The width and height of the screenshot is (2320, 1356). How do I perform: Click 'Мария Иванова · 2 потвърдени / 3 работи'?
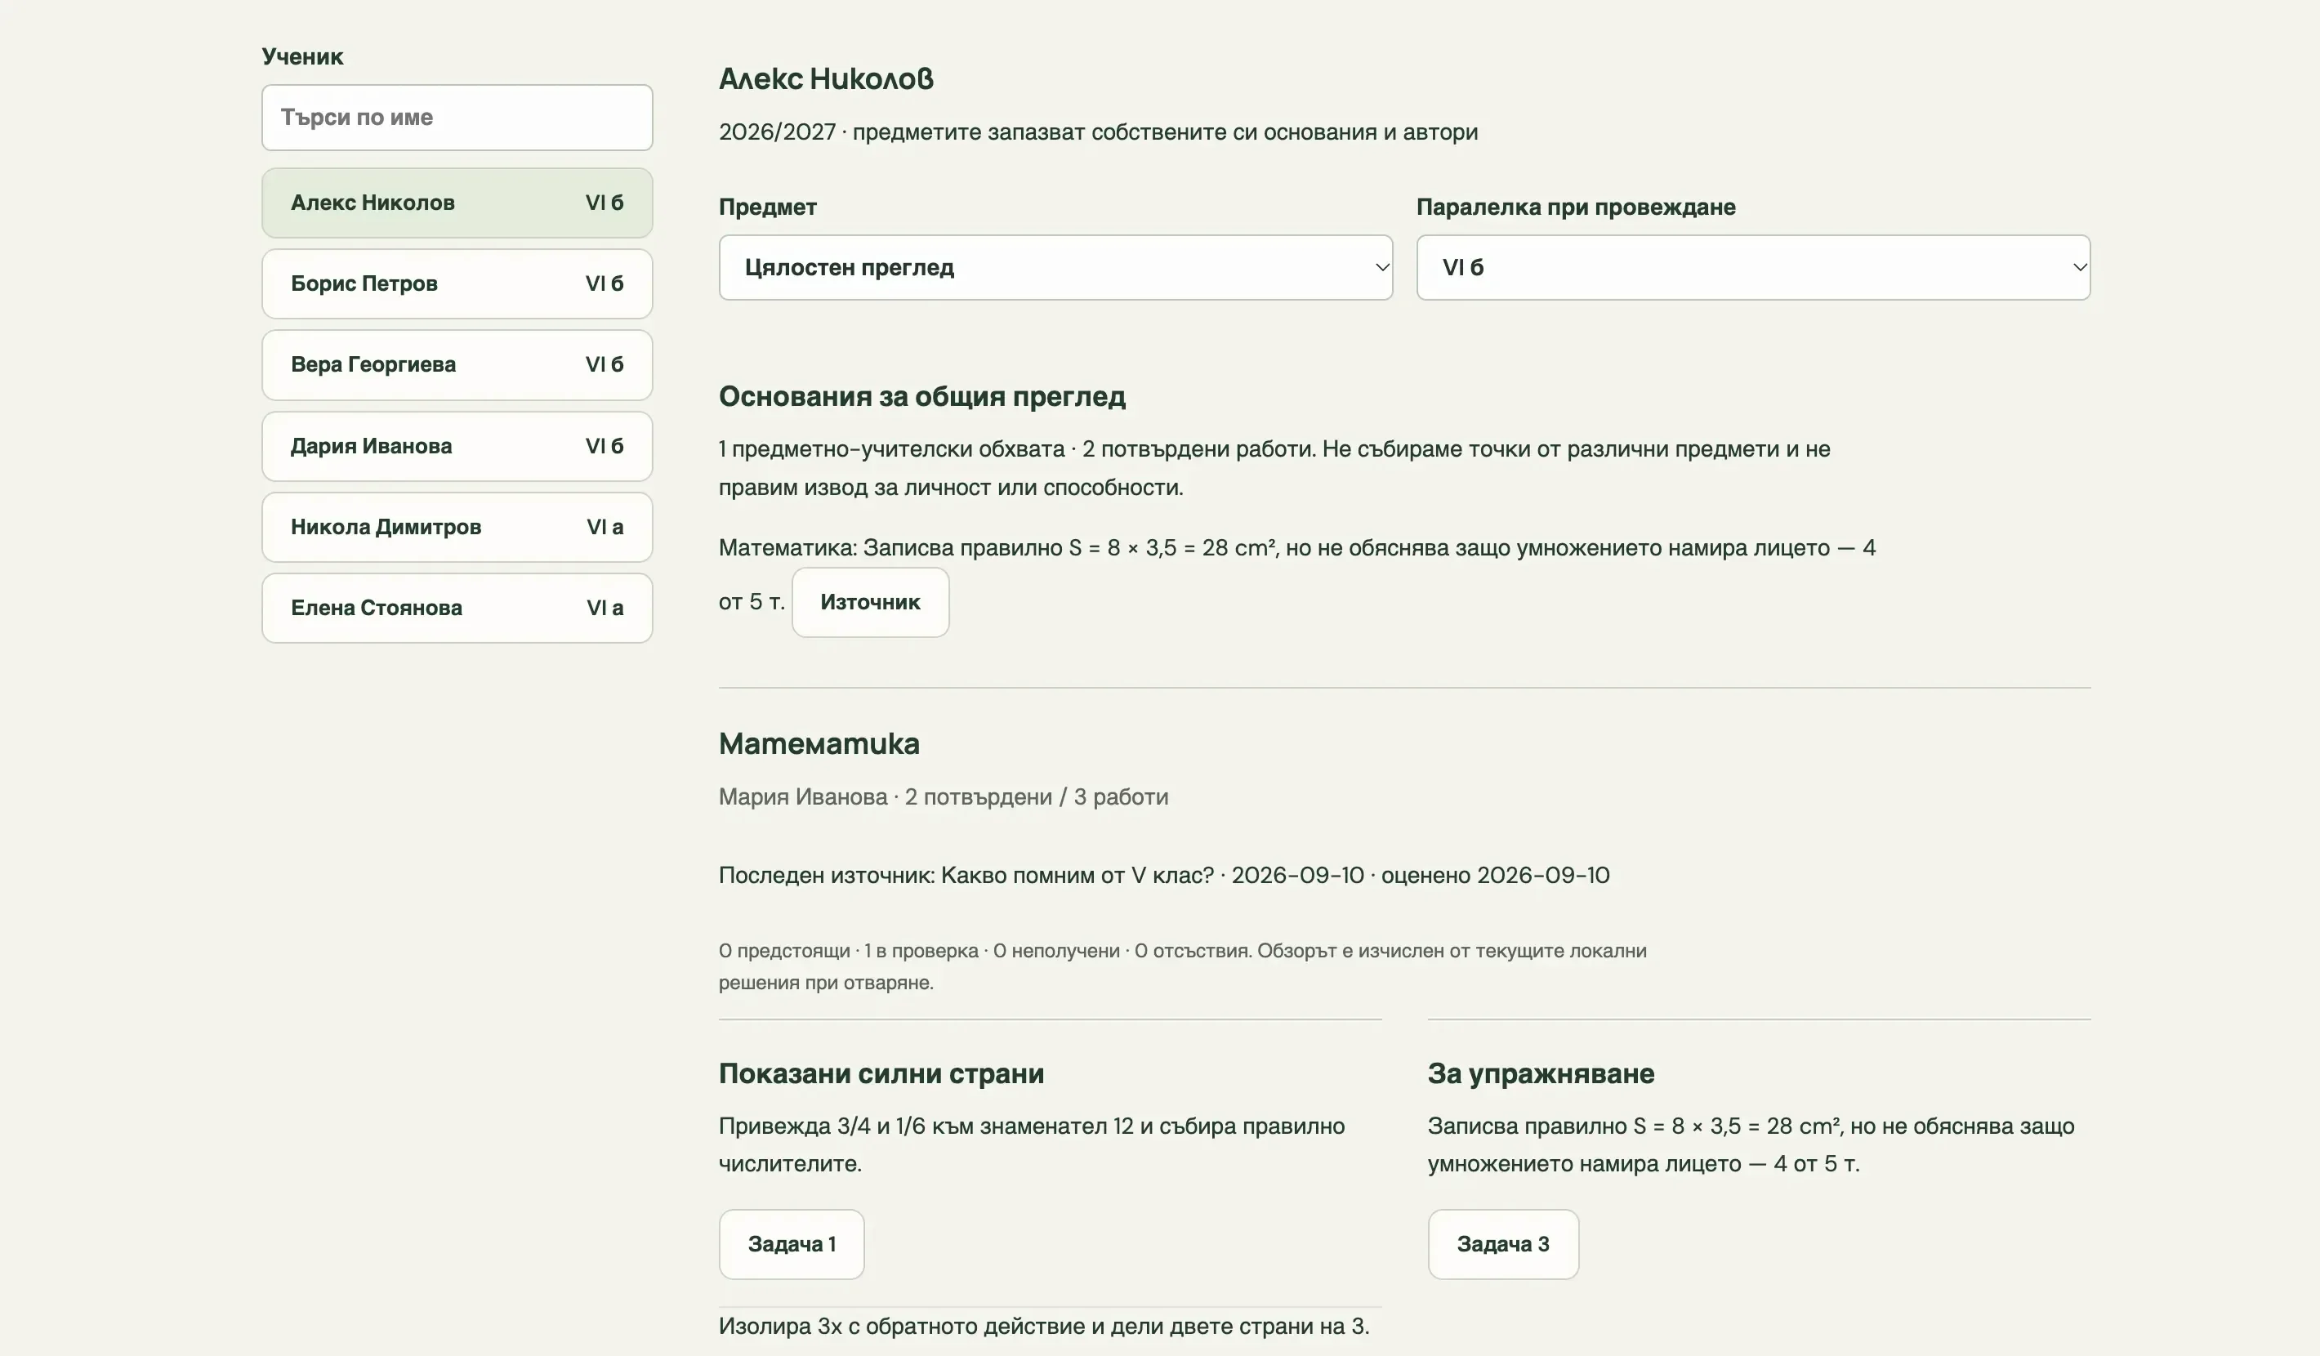pyautogui.click(x=943, y=797)
